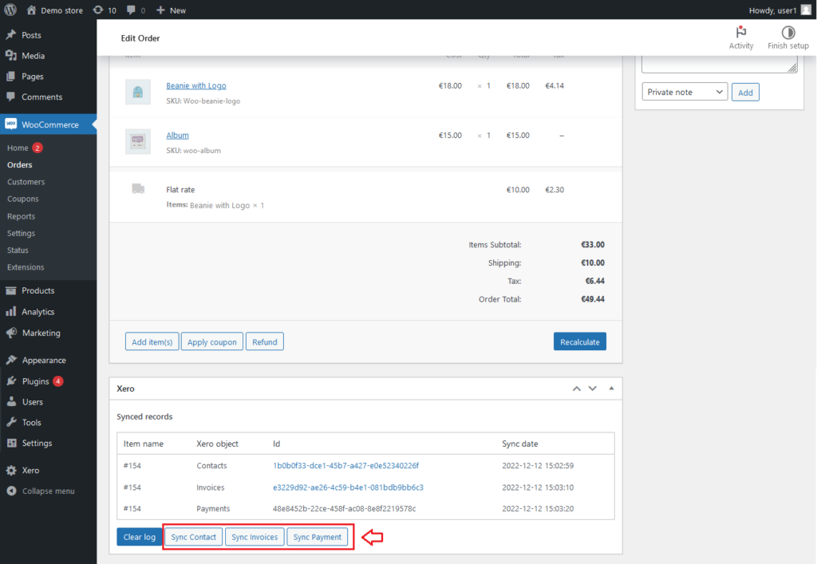
Task: Open updates via the update arrows icon
Action: (100, 10)
